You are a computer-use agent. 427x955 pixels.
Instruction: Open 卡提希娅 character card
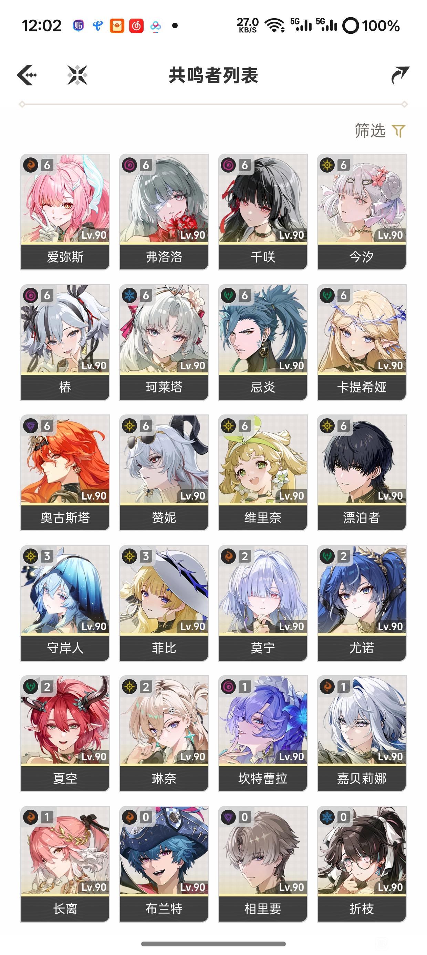(362, 342)
